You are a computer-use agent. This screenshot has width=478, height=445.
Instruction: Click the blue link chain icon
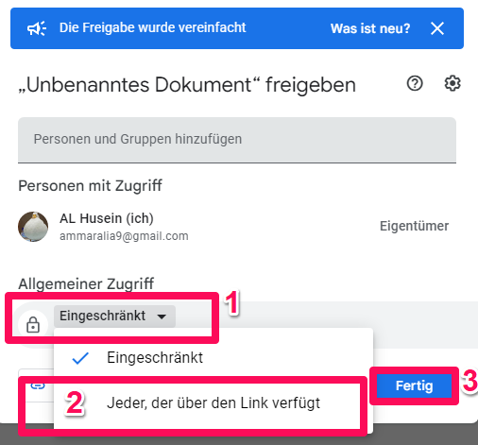click(x=38, y=385)
